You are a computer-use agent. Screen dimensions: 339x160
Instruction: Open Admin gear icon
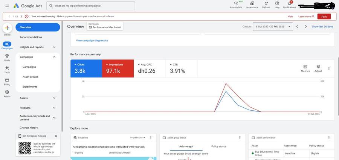pos(7,94)
